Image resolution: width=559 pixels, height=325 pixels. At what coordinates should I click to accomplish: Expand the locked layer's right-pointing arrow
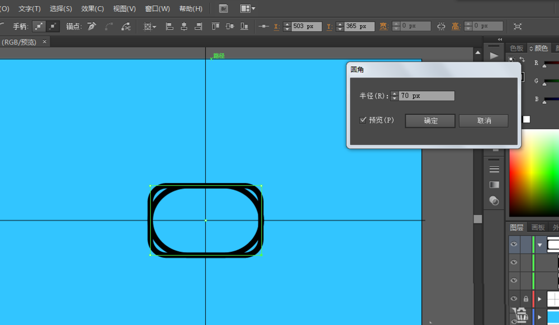pyautogui.click(x=540, y=298)
